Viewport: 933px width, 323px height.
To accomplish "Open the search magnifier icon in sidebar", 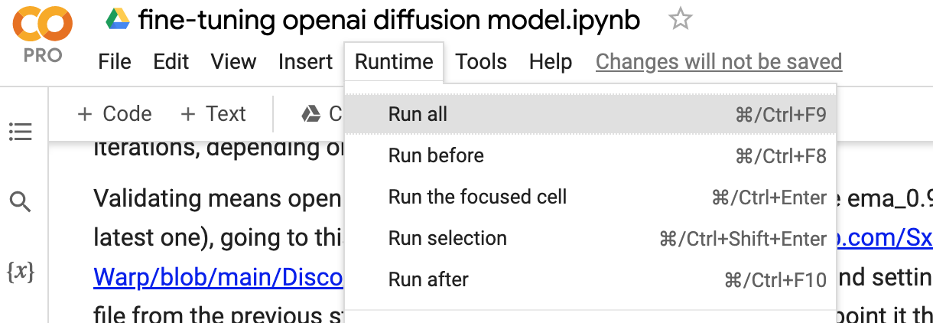I will click(x=21, y=202).
